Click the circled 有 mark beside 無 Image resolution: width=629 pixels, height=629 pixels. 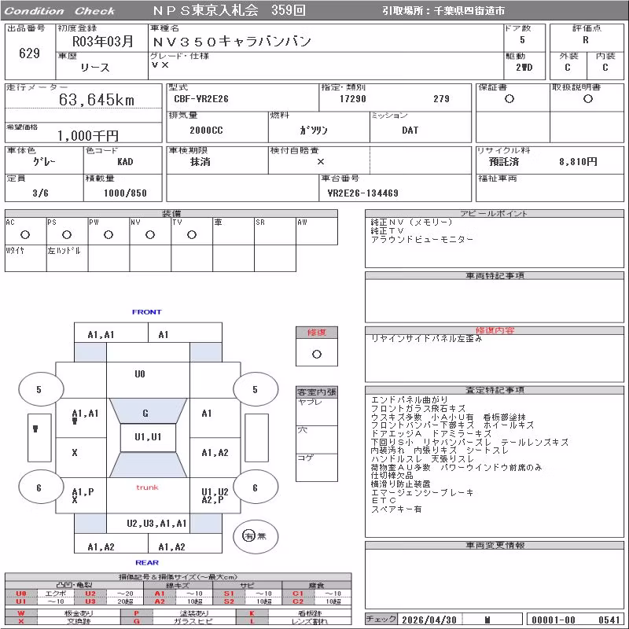tap(248, 535)
